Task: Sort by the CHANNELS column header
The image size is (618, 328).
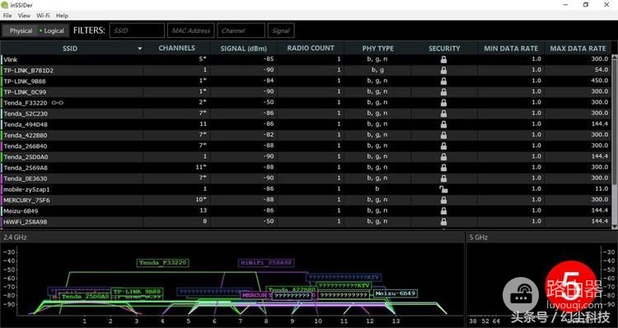Action: point(176,48)
